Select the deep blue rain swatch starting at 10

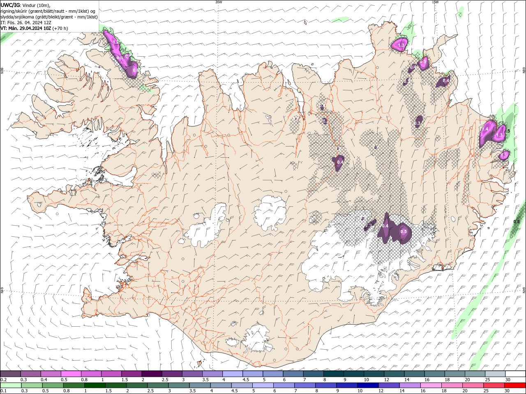[368, 385]
